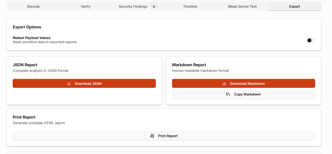Viewport: 332px width, 154px height.
Task: Select the Export tab
Action: pos(294,7)
